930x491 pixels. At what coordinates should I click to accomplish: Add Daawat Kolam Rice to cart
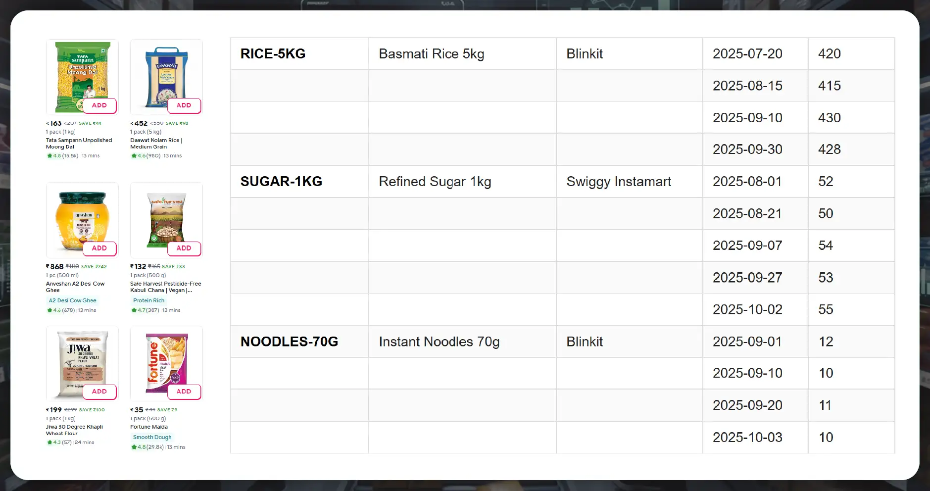click(184, 105)
